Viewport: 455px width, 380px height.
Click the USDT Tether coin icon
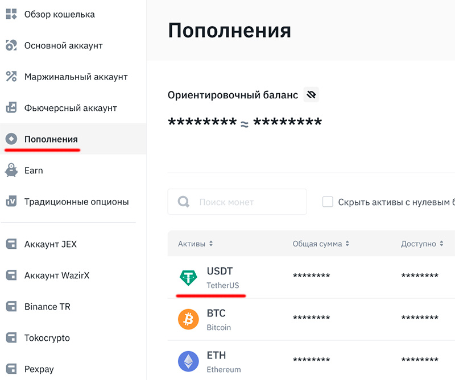pos(188,277)
